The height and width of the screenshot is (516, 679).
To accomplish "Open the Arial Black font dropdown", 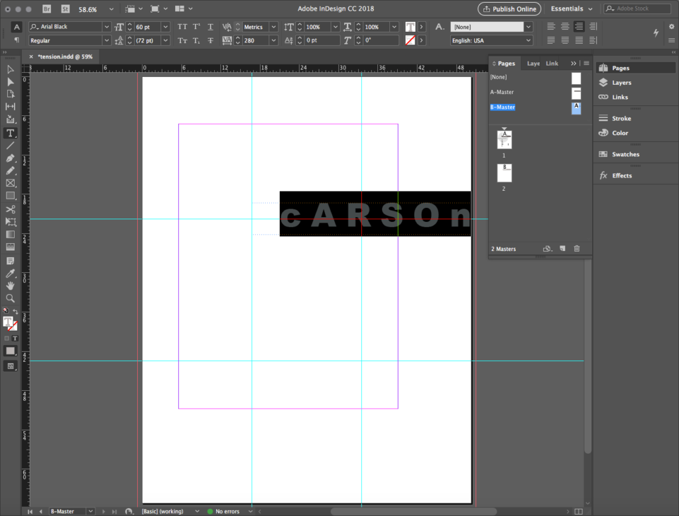I will [107, 27].
